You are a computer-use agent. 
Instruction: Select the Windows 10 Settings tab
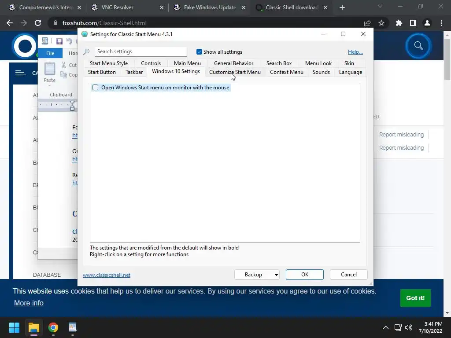pos(176,71)
